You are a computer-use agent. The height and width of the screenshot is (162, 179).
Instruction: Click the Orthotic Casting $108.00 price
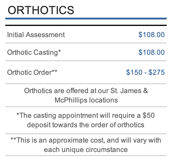[x=151, y=52]
